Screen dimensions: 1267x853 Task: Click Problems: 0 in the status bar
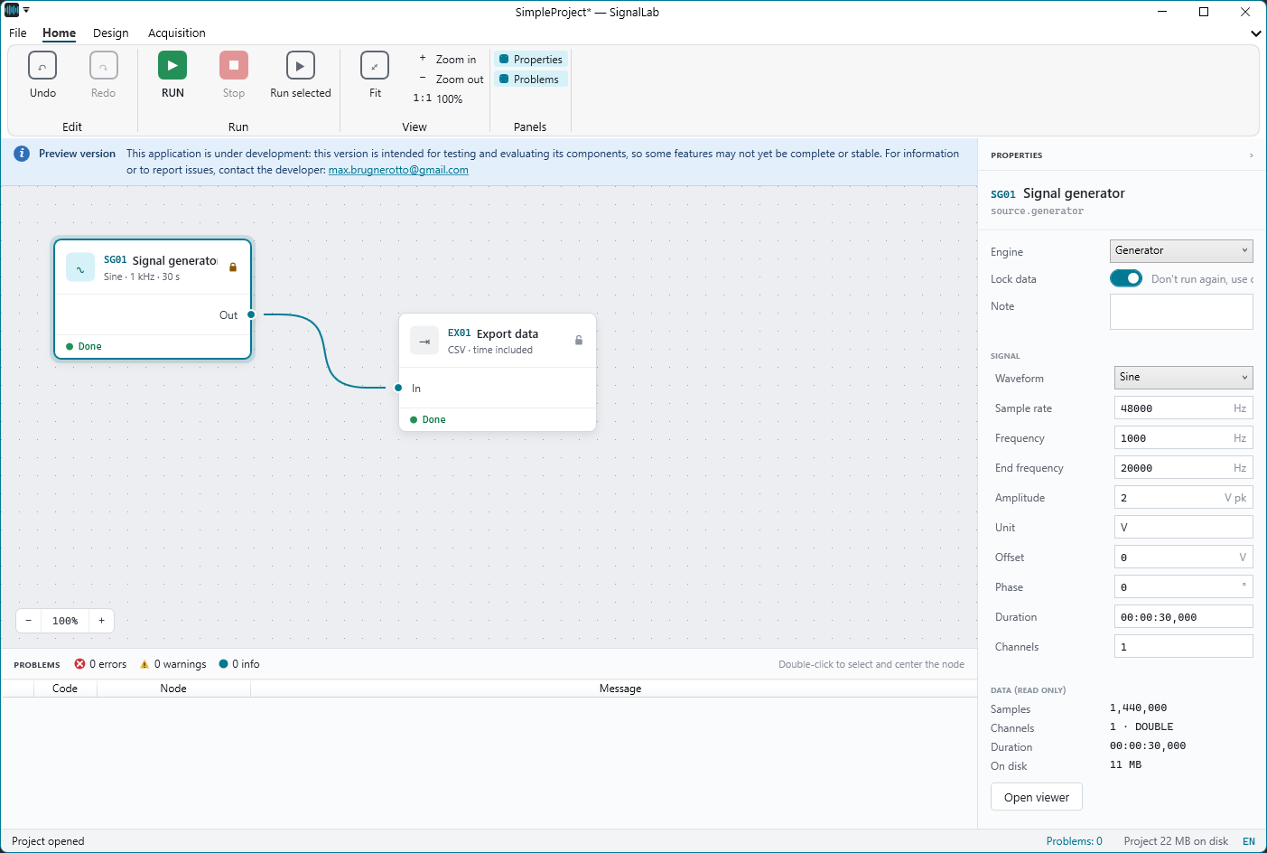point(1075,841)
